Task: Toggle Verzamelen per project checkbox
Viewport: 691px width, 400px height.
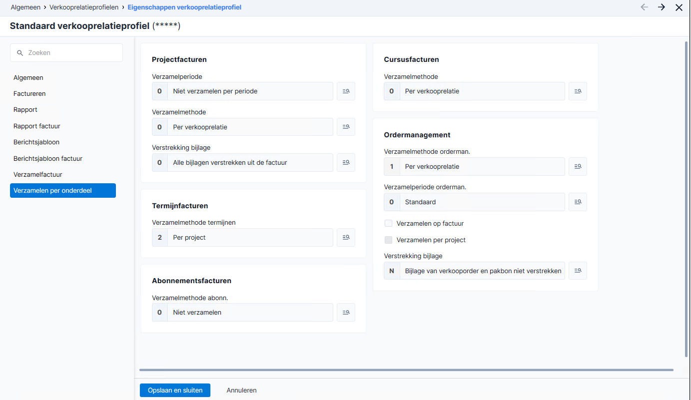Action: 388,240
